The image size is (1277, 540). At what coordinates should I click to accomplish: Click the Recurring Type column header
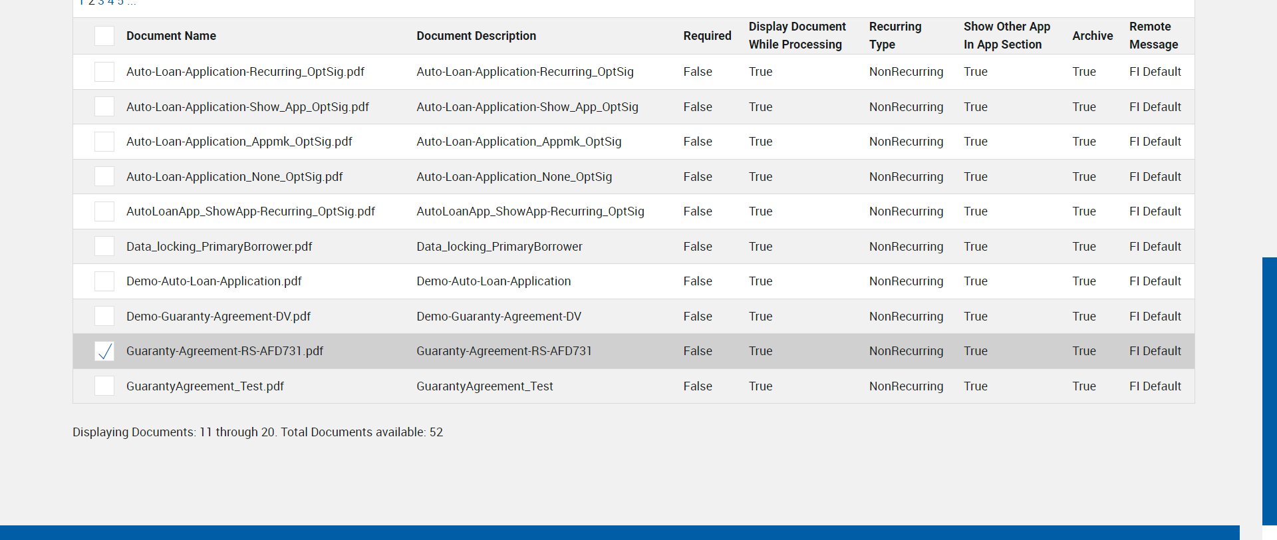point(895,36)
